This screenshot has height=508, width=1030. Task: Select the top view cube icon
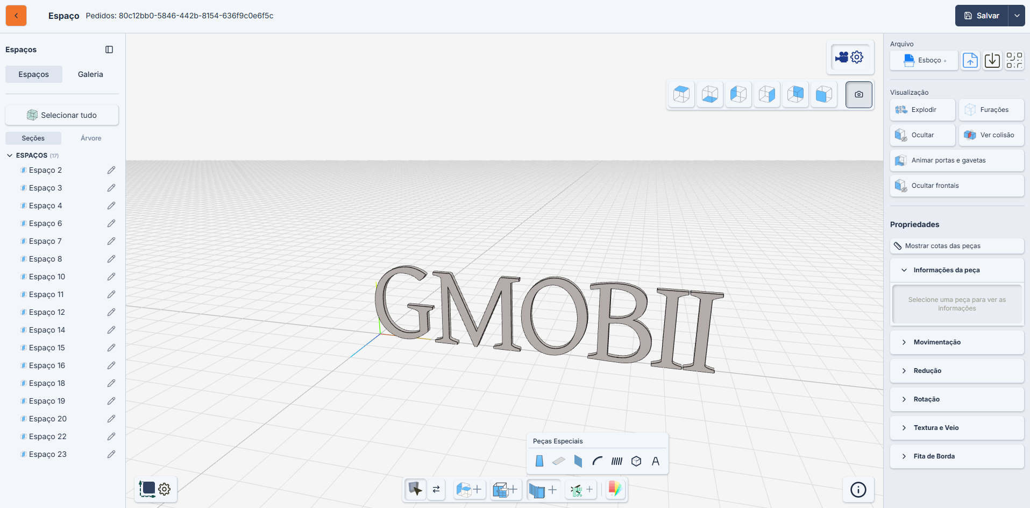pos(681,94)
